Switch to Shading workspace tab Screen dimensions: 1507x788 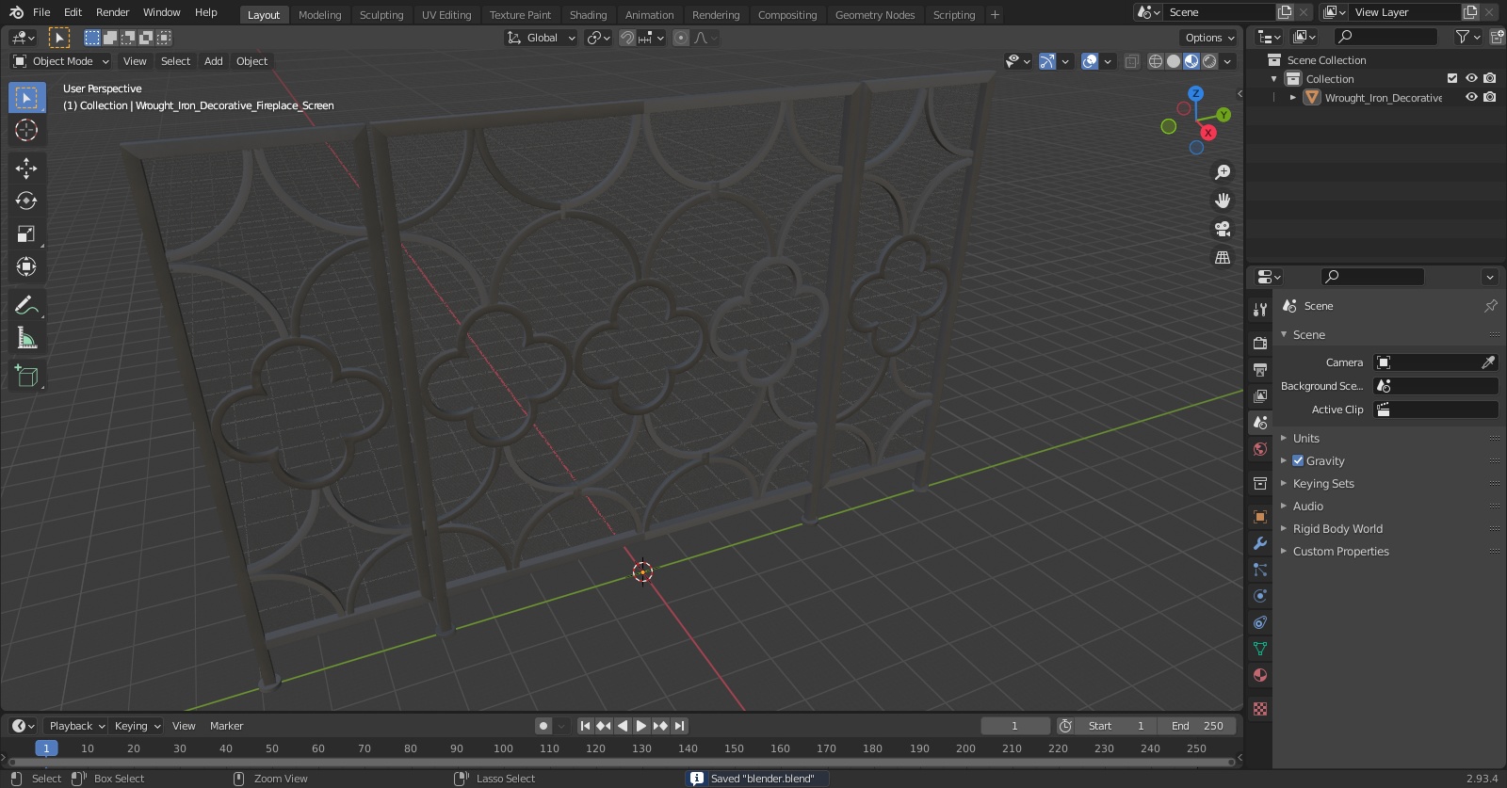tap(588, 15)
